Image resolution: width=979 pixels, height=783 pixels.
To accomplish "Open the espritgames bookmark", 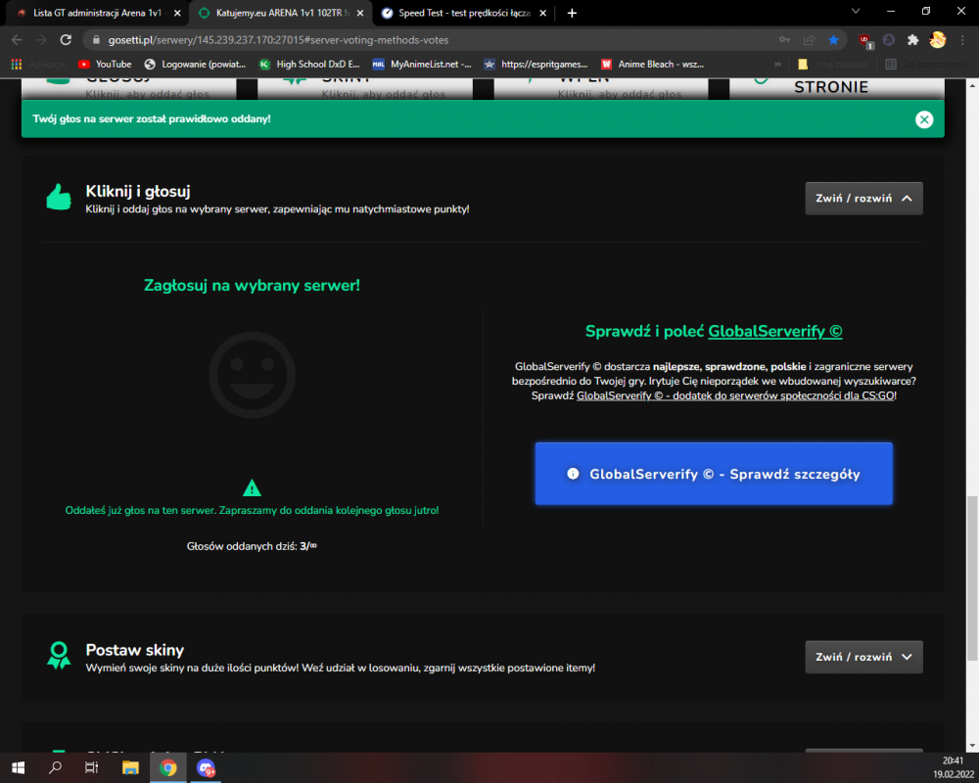I will (536, 65).
